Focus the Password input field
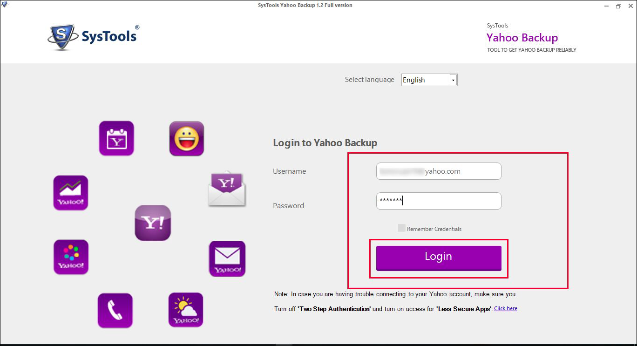The height and width of the screenshot is (346, 637). click(439, 201)
